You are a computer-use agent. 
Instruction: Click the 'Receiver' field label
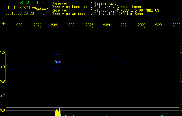[x=60, y=10]
